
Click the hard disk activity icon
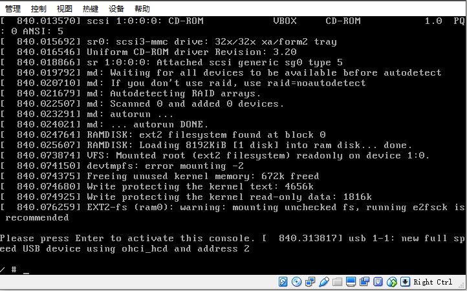(x=283, y=282)
